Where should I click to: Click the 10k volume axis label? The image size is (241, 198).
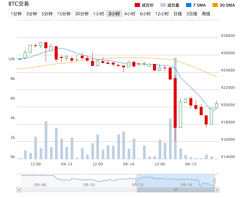pos(12,59)
